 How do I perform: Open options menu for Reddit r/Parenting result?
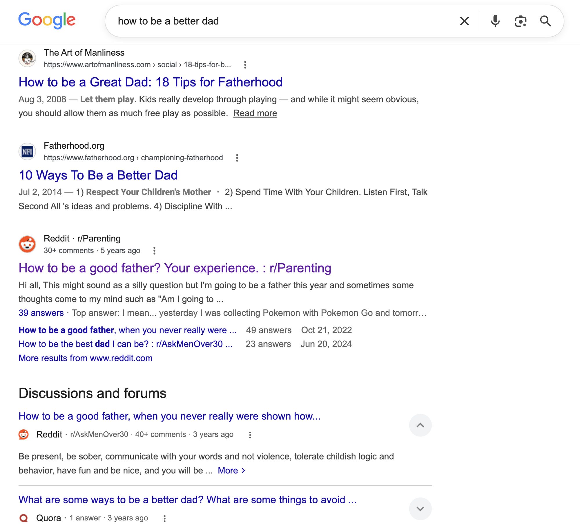click(154, 250)
